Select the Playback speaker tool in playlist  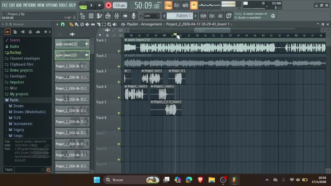click(x=115, y=24)
